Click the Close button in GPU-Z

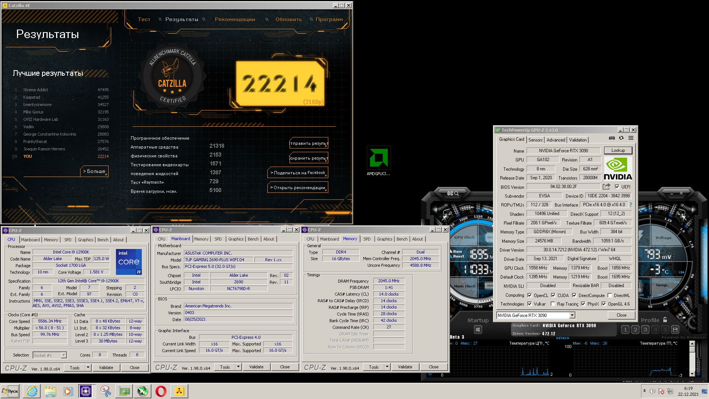tap(621, 315)
